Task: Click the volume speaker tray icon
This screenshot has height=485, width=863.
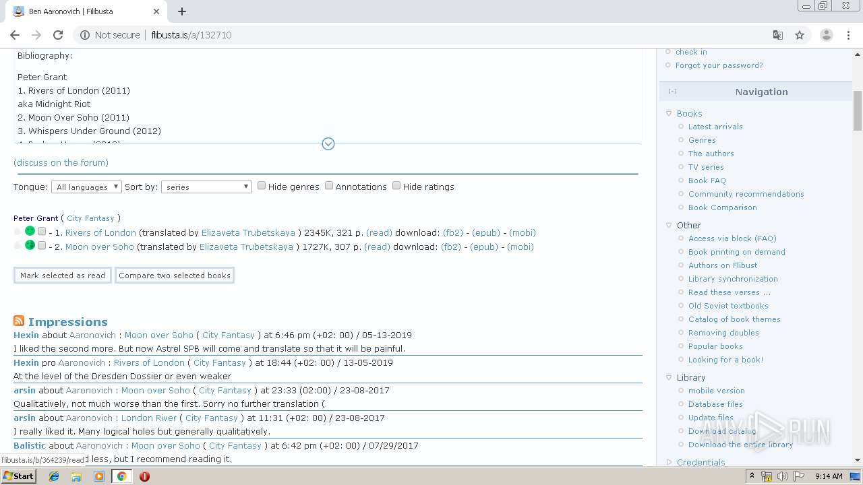Action: [782, 476]
